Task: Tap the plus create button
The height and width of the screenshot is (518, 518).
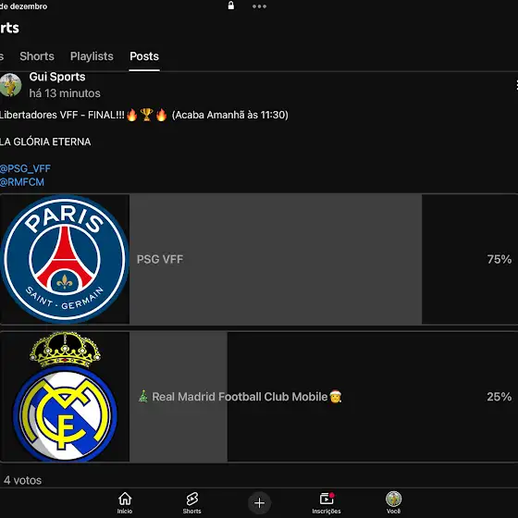Action: 259,503
